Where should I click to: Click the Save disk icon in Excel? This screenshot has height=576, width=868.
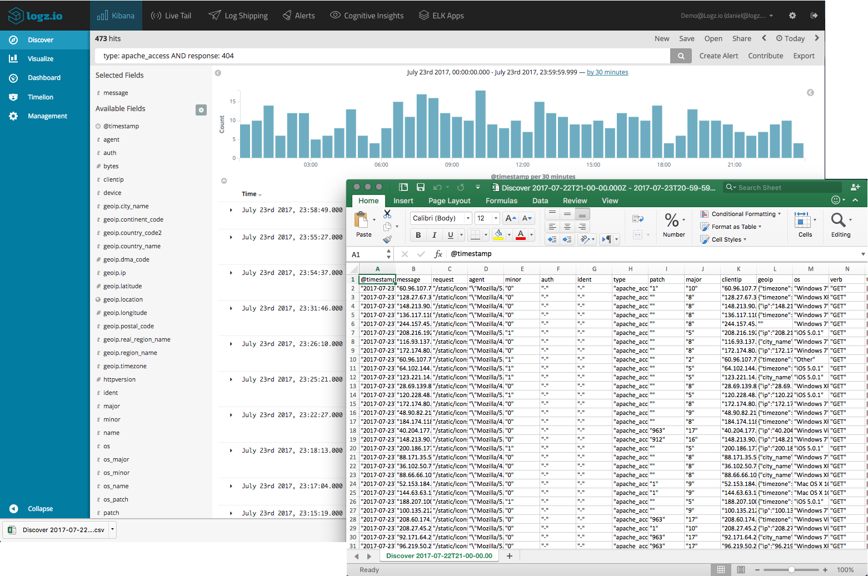(421, 188)
